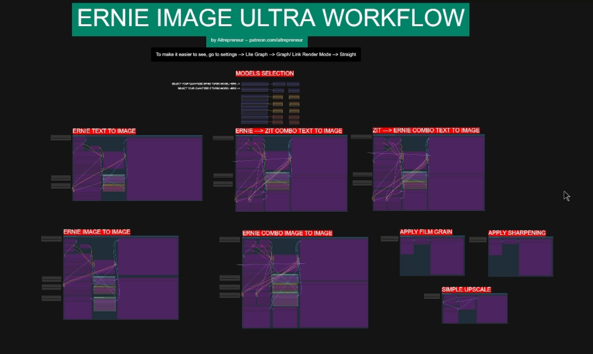Click the ERNIE TEXT TO IMAGE group title
The width and height of the screenshot is (593, 354).
point(104,131)
